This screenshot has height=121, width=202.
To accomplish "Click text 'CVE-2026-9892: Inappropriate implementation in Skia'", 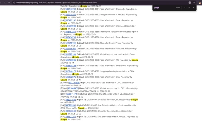I will [x=109, y=71].
